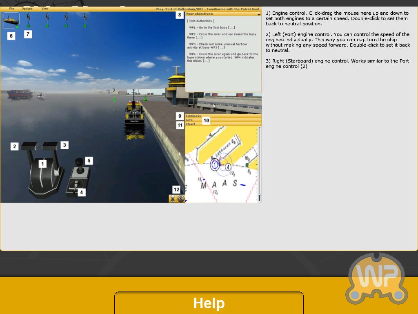This screenshot has height=314, width=418.
Task: Open the View menu
Action: [45, 9]
